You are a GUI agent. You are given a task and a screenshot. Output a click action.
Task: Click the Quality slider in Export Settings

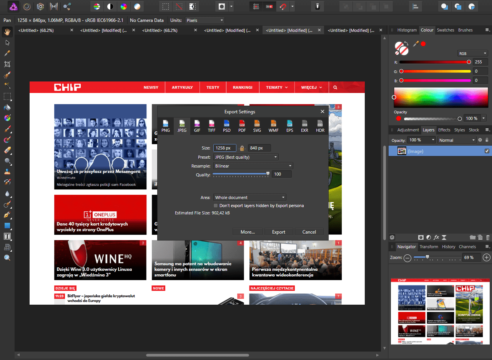pyautogui.click(x=241, y=174)
